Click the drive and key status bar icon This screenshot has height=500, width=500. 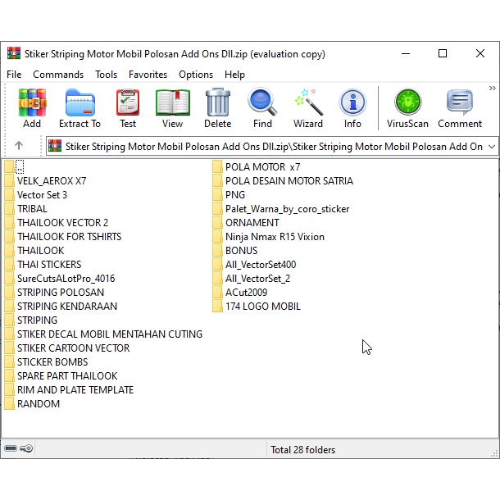pyautogui.click(x=18, y=449)
